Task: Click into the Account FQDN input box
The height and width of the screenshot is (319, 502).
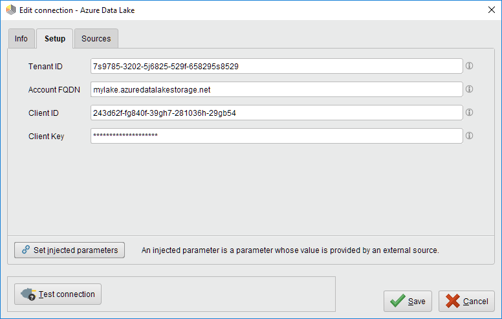Action: coord(276,89)
